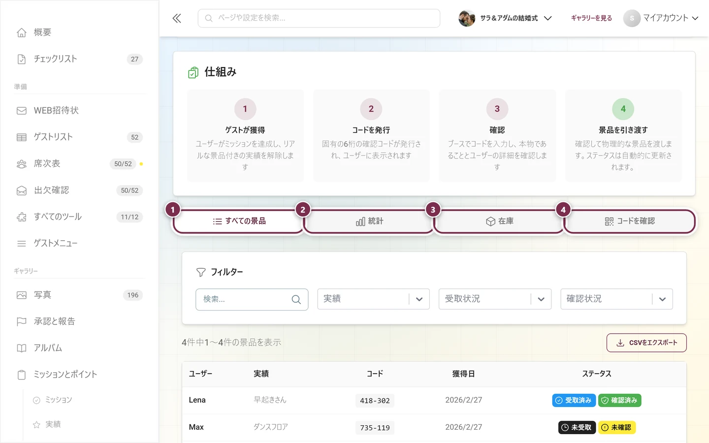Image resolution: width=709 pixels, height=443 pixels.
Task: Click the checklist document icon
Action: tap(22, 59)
